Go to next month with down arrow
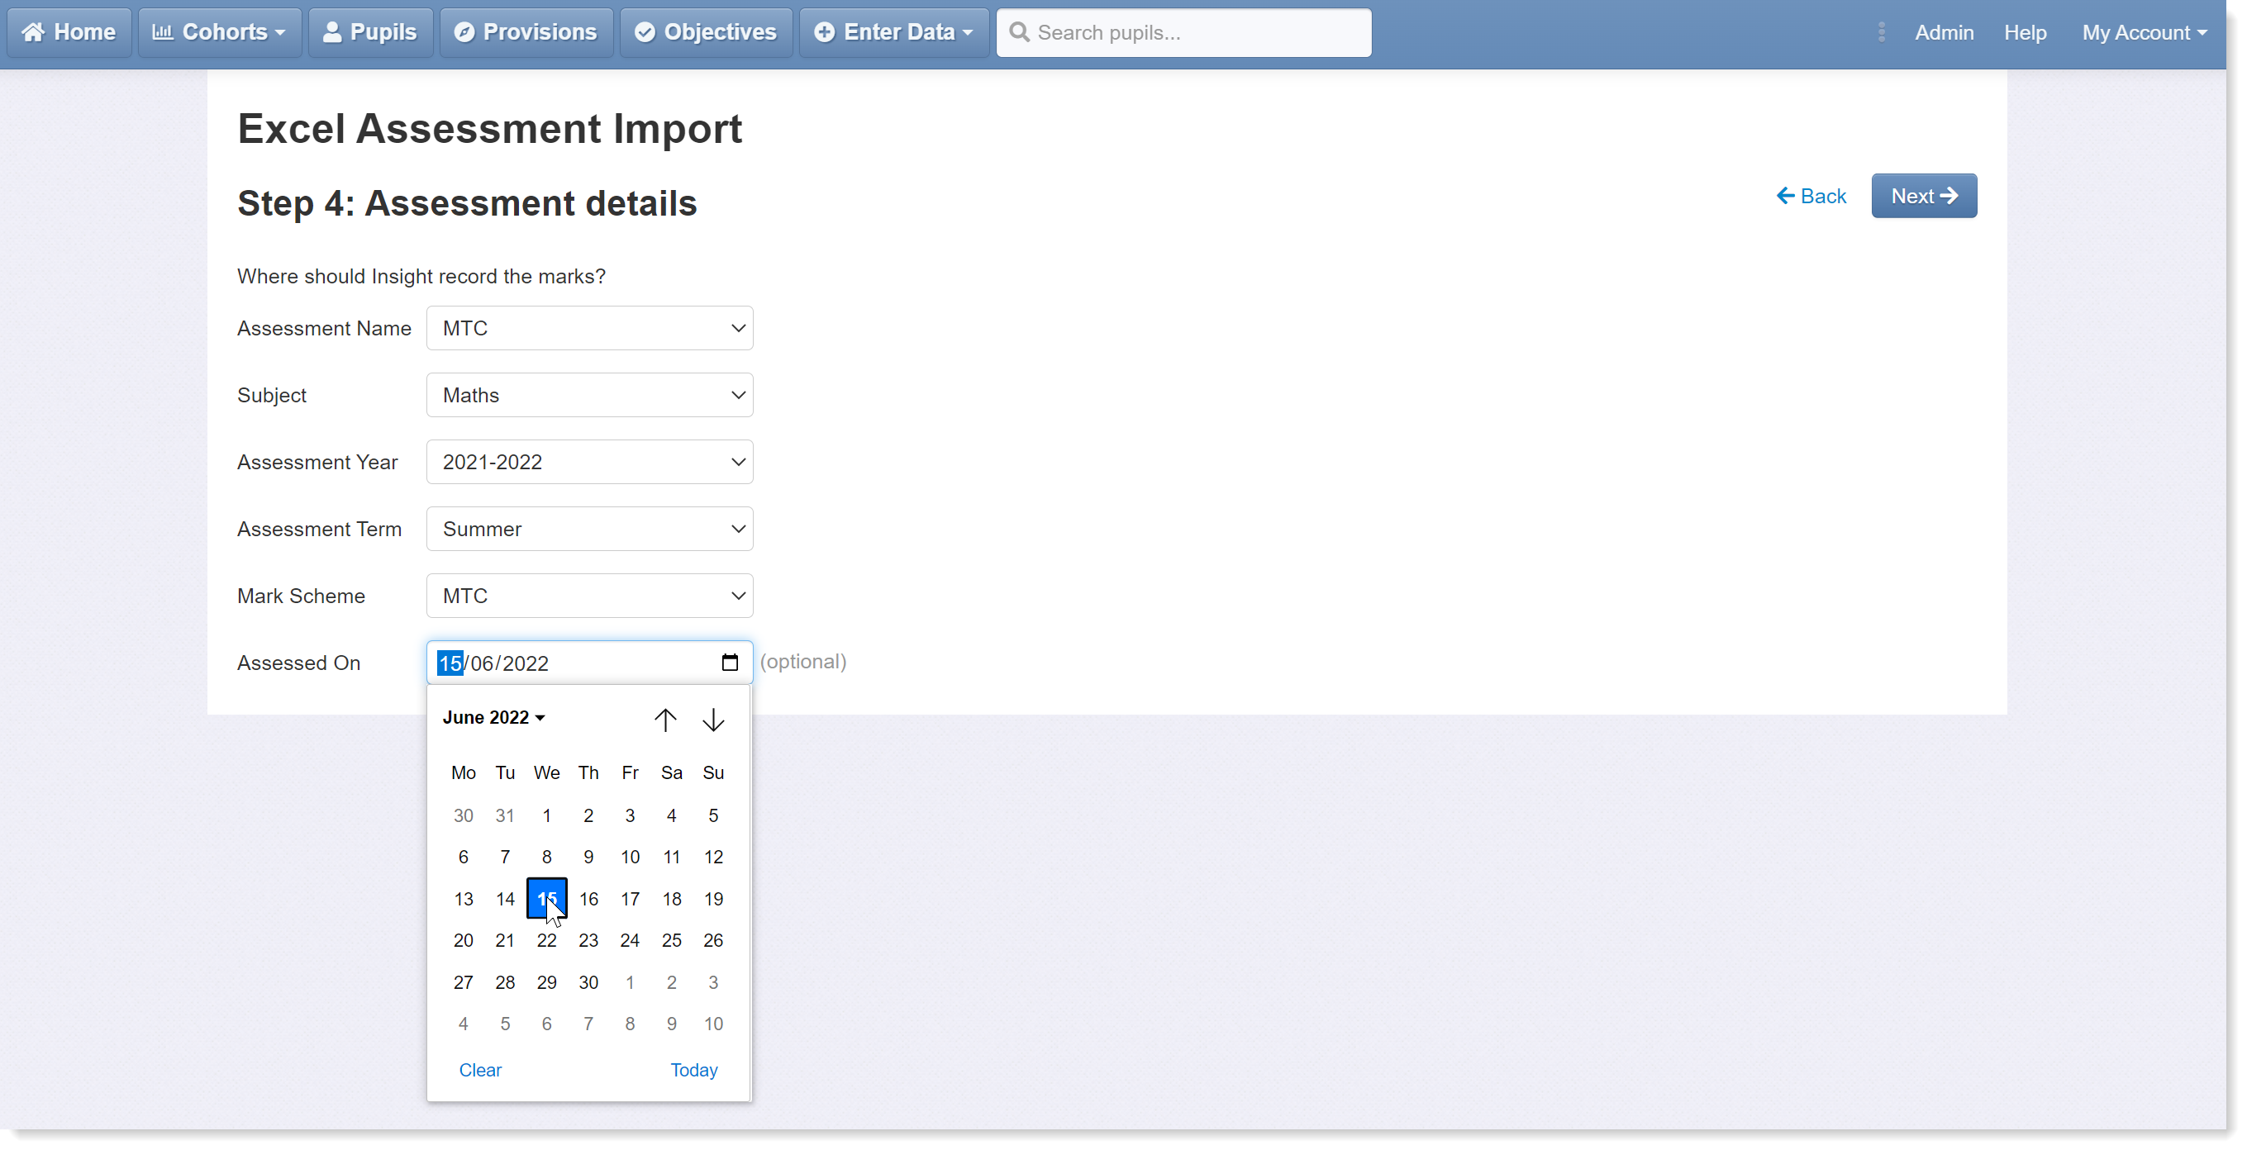Screen dimensions: 2247x1150 coord(712,720)
